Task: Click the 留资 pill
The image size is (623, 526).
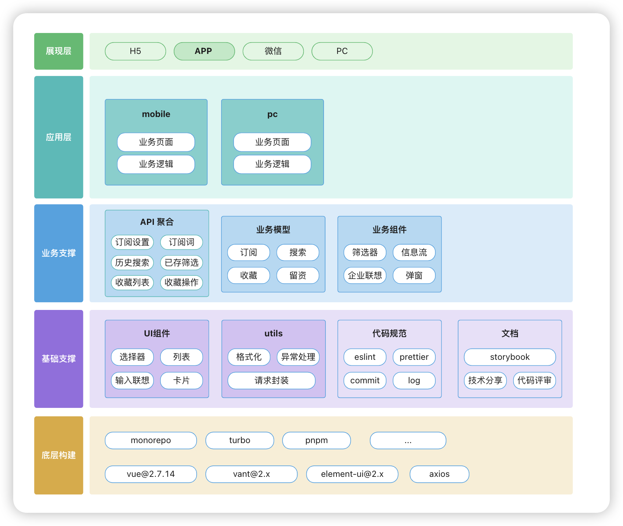Action: 298,275
